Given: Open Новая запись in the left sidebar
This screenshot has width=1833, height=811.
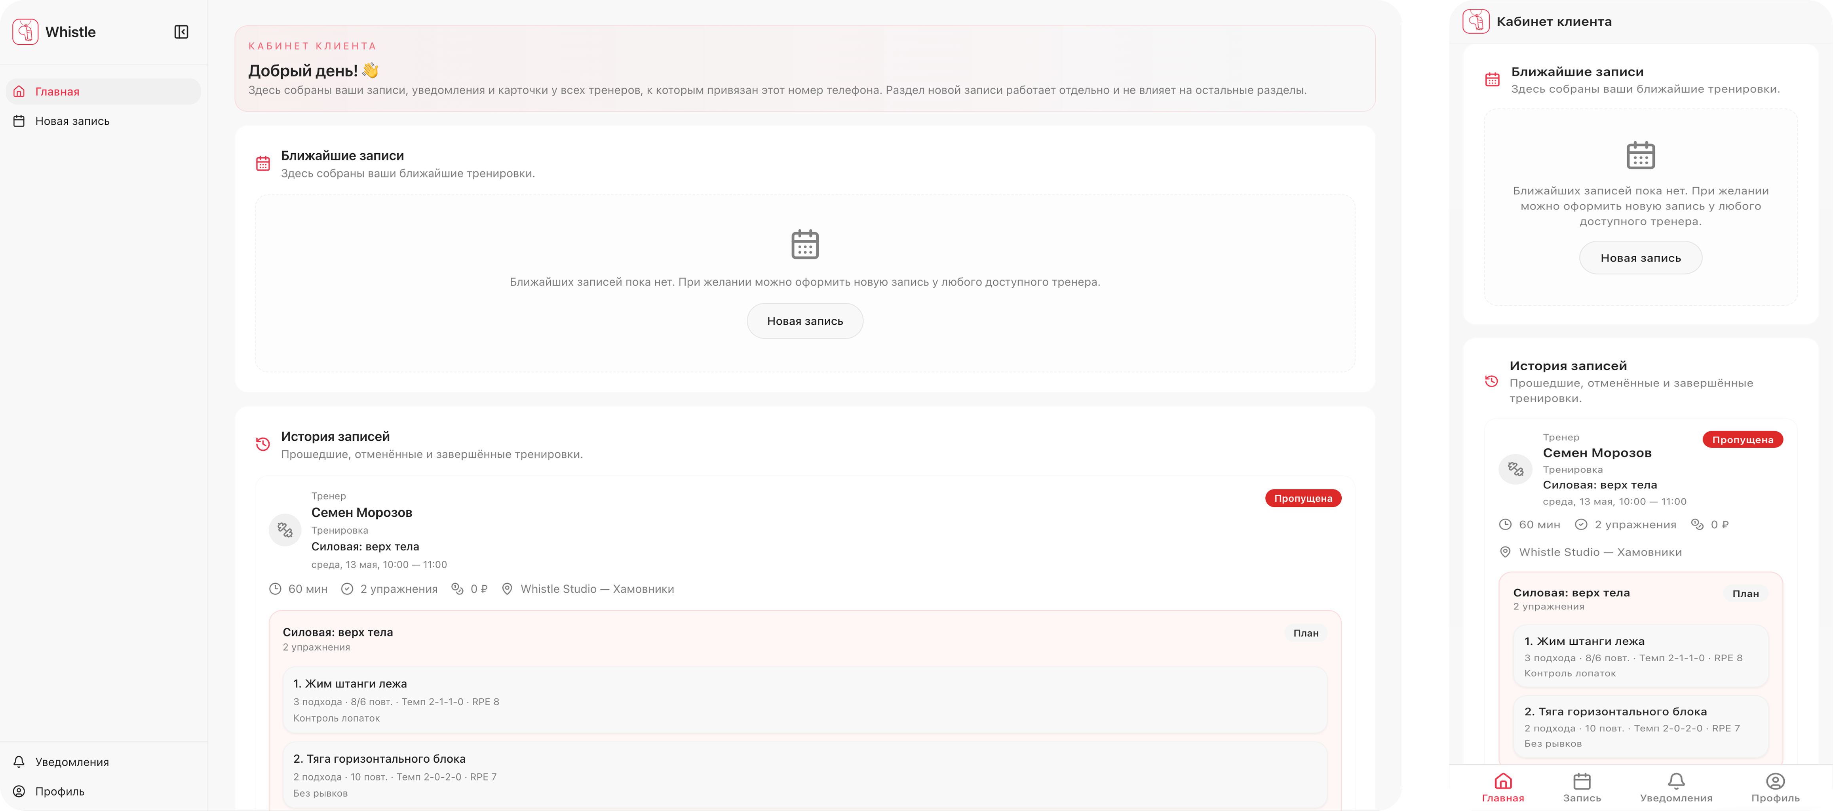Looking at the screenshot, I should [x=104, y=121].
